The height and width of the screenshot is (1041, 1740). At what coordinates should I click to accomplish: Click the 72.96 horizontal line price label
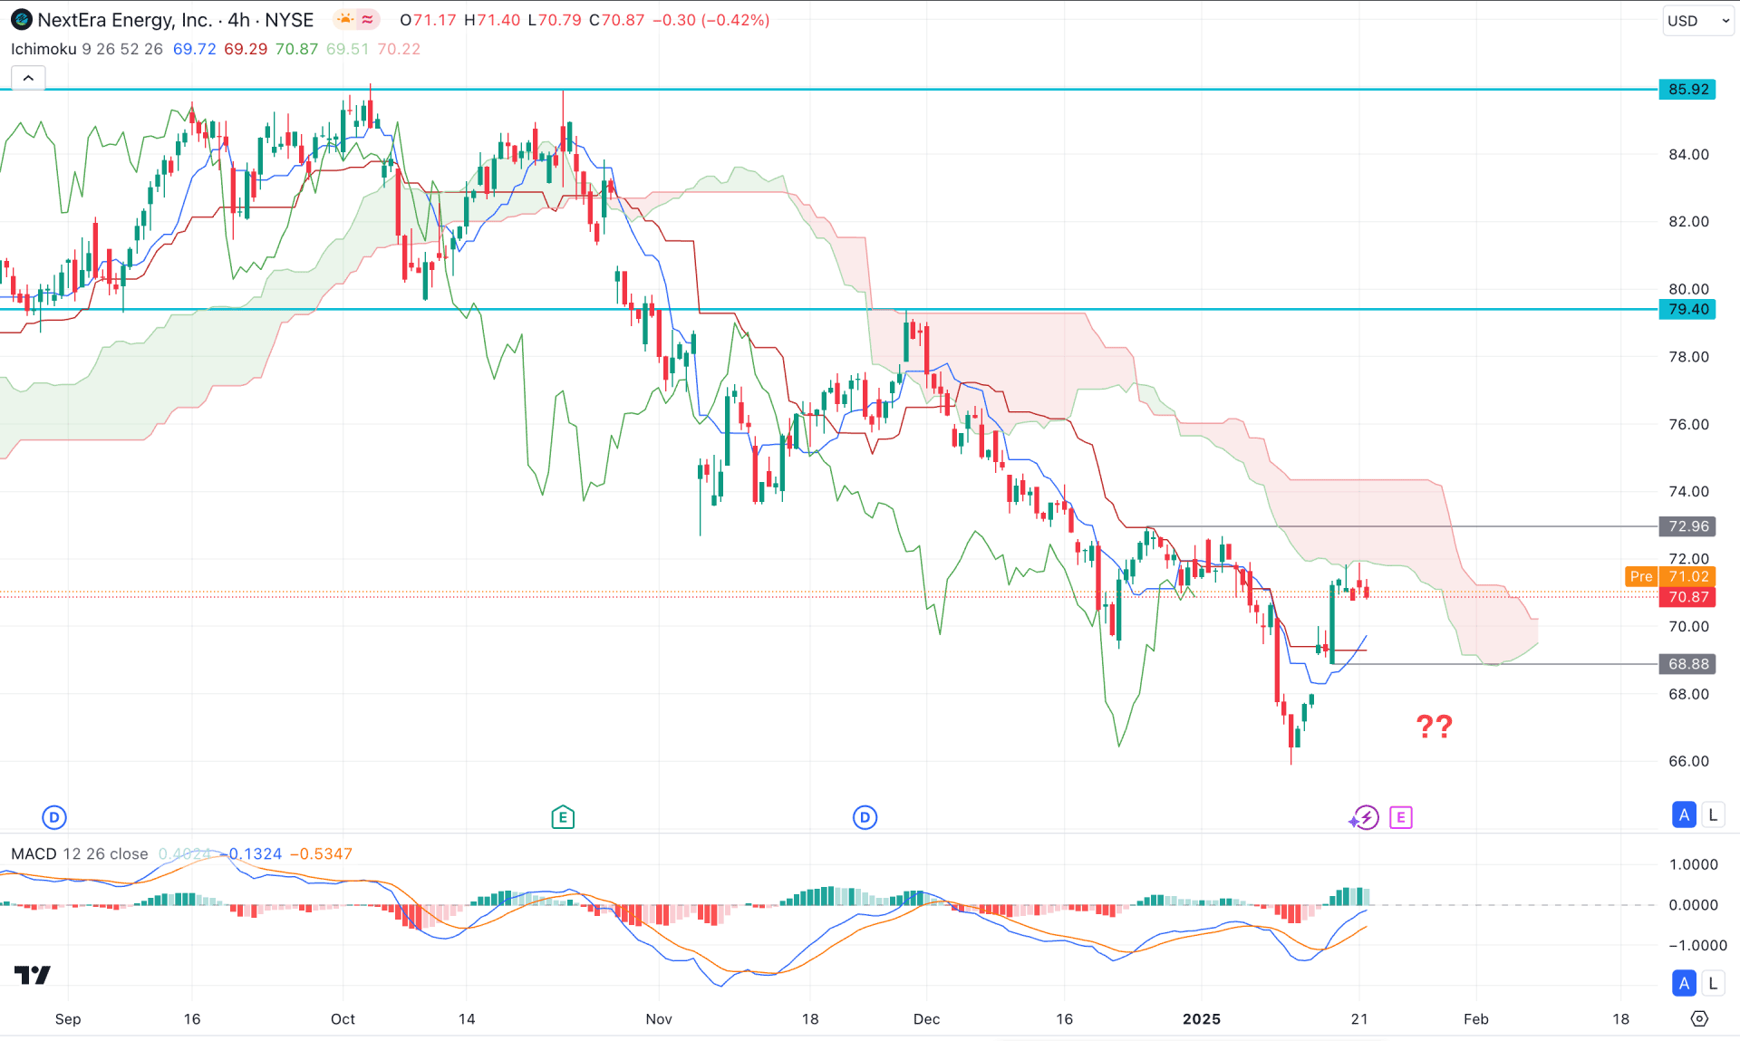pos(1687,526)
